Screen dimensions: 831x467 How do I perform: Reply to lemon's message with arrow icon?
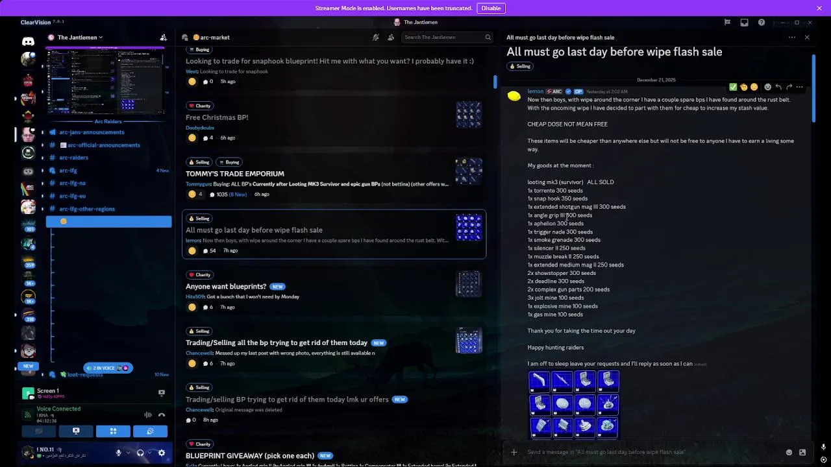[x=778, y=87]
